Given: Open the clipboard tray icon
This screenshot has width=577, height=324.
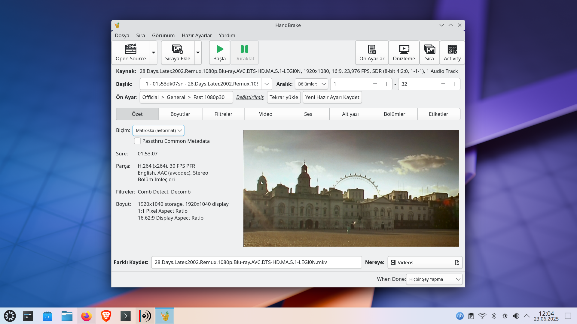Looking at the screenshot, I should click(x=471, y=316).
